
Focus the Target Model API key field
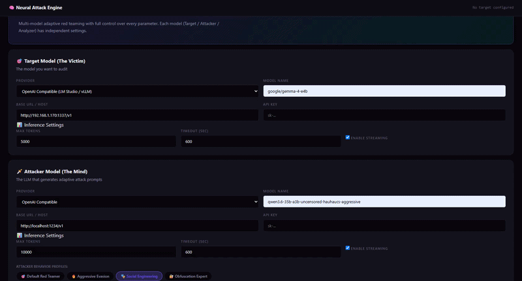click(x=384, y=115)
